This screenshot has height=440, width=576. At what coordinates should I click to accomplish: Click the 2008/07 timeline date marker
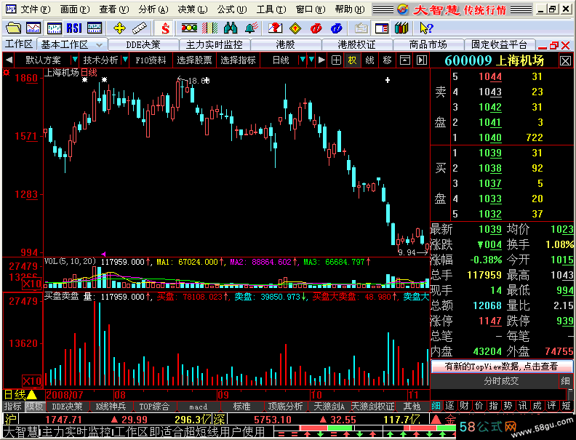coord(65,395)
